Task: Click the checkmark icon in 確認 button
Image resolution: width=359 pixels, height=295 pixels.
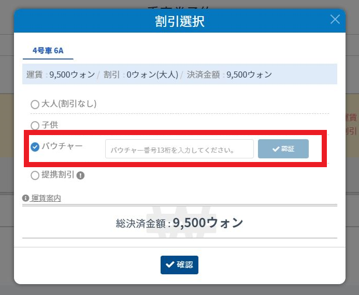Action: pos(169,265)
